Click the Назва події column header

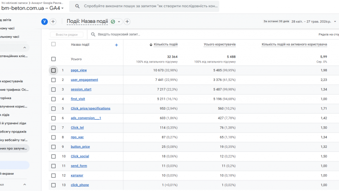80,44
